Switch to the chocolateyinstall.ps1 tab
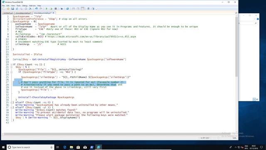The height and width of the screenshot is (150, 266). point(23,13)
